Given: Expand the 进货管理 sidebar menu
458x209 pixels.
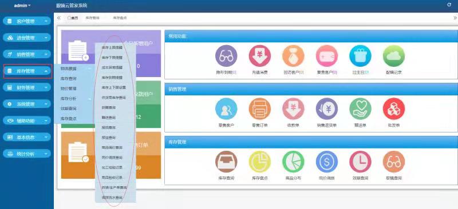Looking at the screenshot, I should (x=27, y=38).
